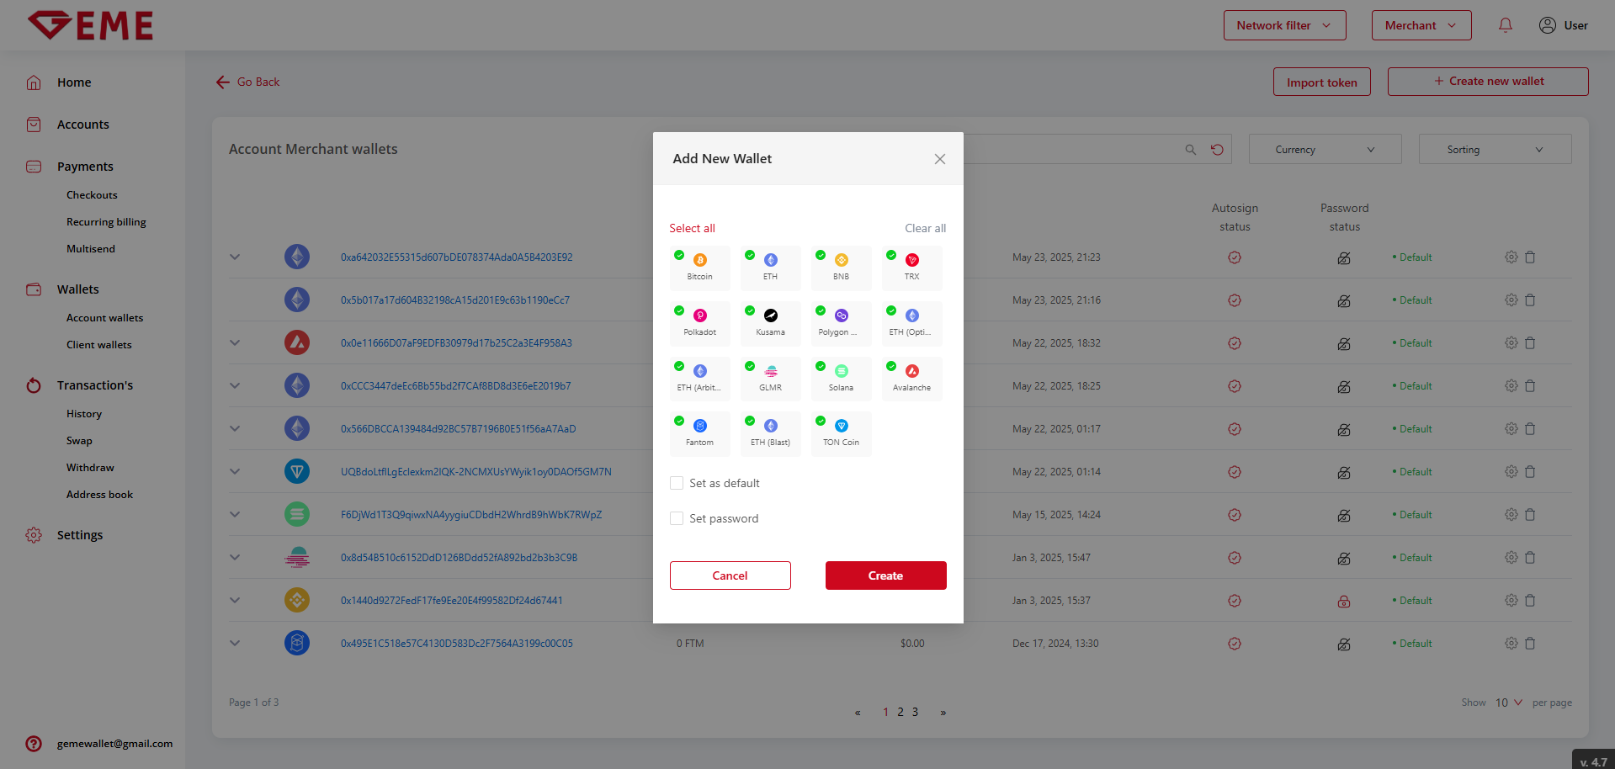1615x769 pixels.
Task: Open the notifications bell
Action: pyautogui.click(x=1505, y=25)
